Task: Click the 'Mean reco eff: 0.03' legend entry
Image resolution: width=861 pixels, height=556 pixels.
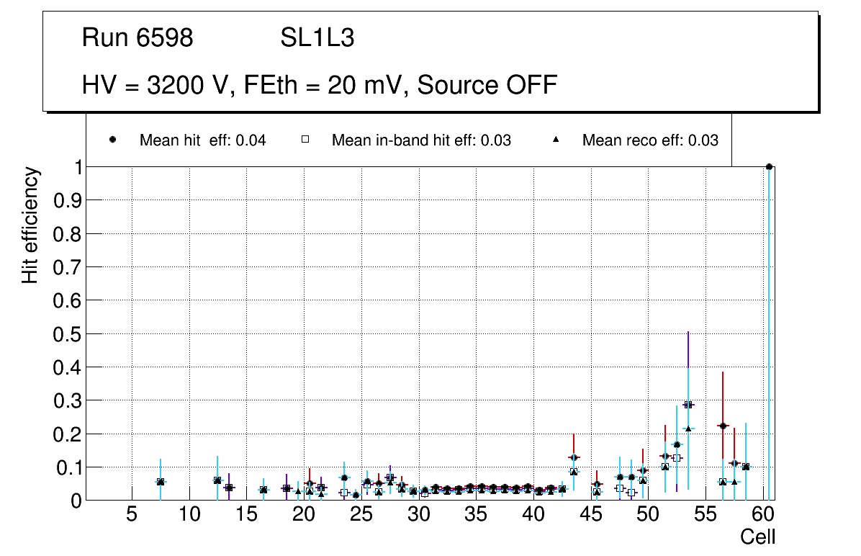Action: (x=650, y=140)
